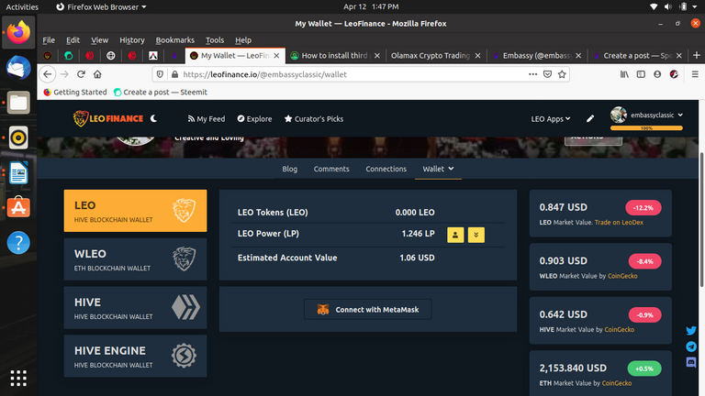This screenshot has width=705, height=396.
Task: Open Getting Started bookmark
Action: (75, 92)
